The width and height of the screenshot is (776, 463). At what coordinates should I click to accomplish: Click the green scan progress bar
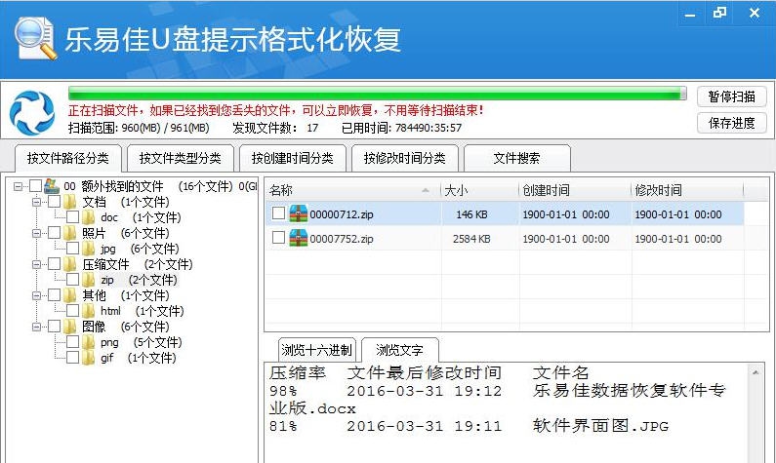coord(377,94)
